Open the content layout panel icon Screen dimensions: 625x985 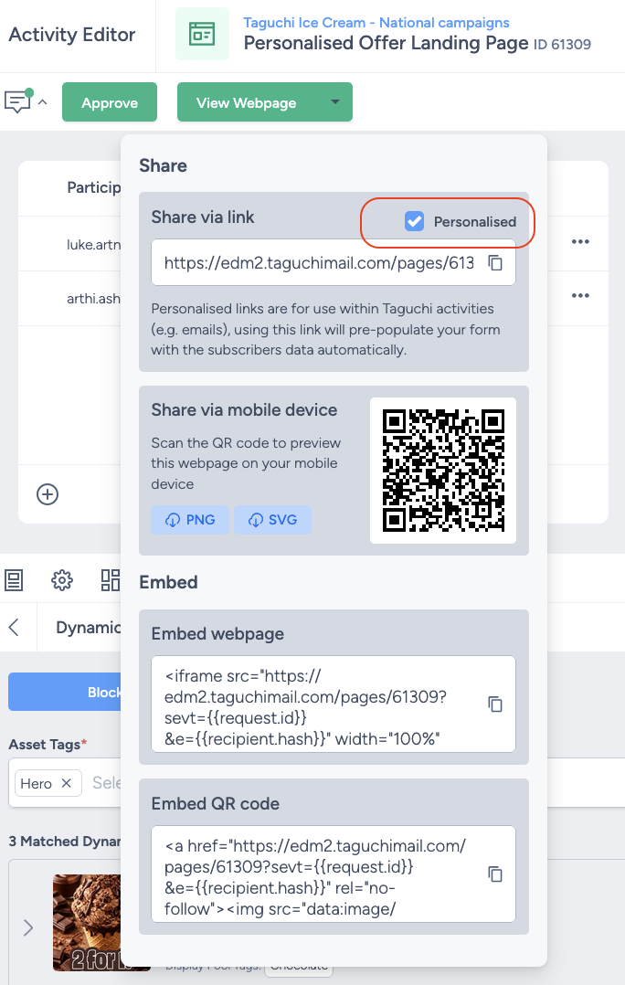14,580
